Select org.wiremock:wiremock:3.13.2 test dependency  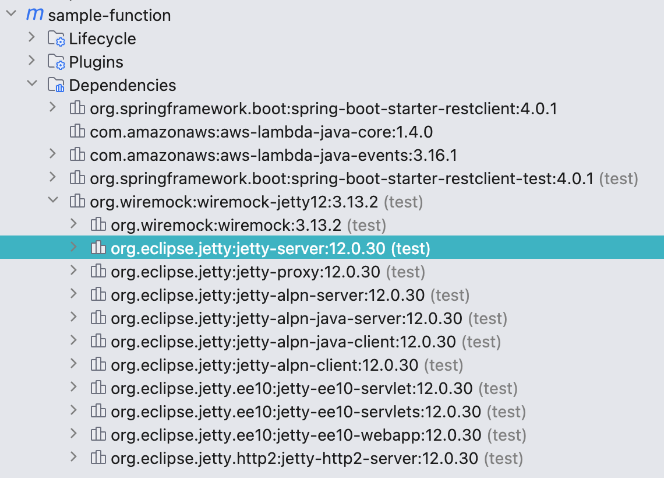coord(228,226)
